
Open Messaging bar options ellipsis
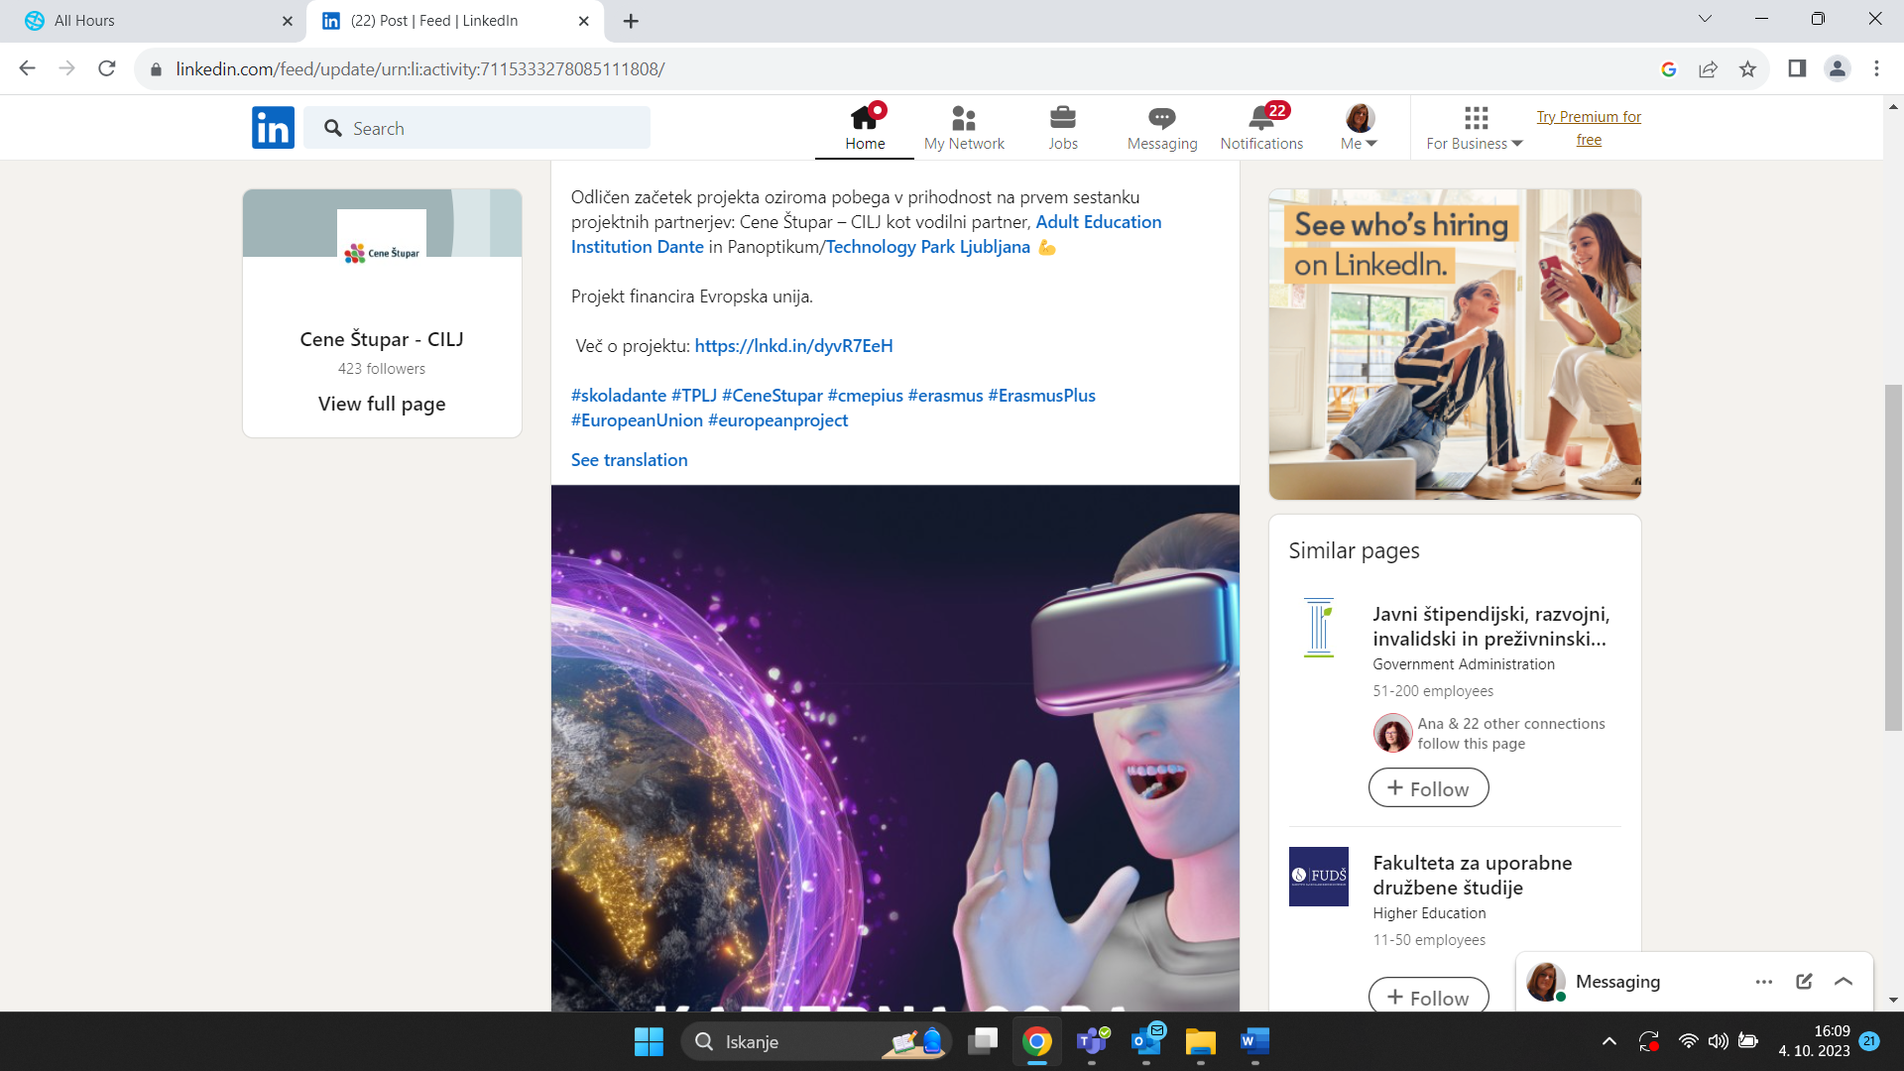[1763, 981]
